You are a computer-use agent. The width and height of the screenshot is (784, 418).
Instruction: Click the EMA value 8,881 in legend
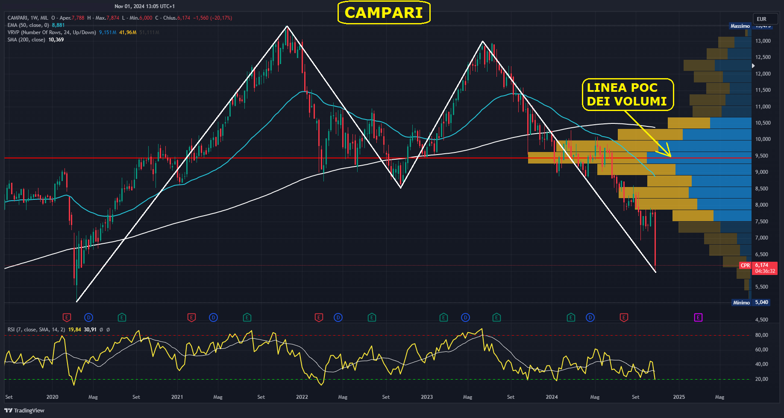[58, 25]
